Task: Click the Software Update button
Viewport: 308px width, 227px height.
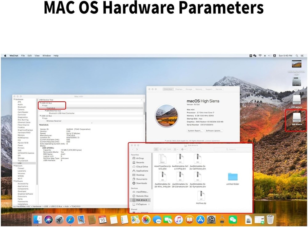Action: point(213,131)
